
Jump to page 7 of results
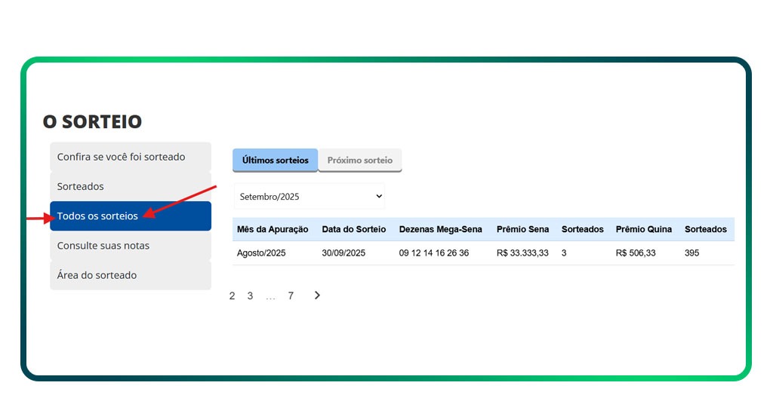291,296
